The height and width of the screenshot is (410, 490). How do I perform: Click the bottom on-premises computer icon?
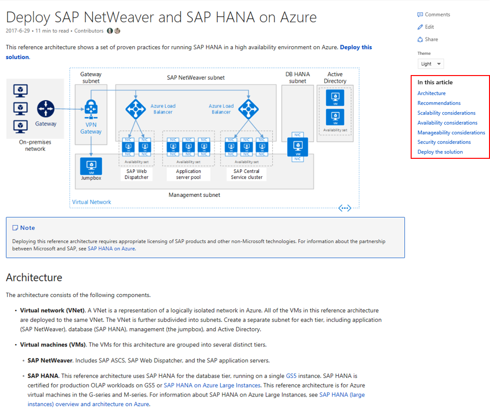point(20,127)
